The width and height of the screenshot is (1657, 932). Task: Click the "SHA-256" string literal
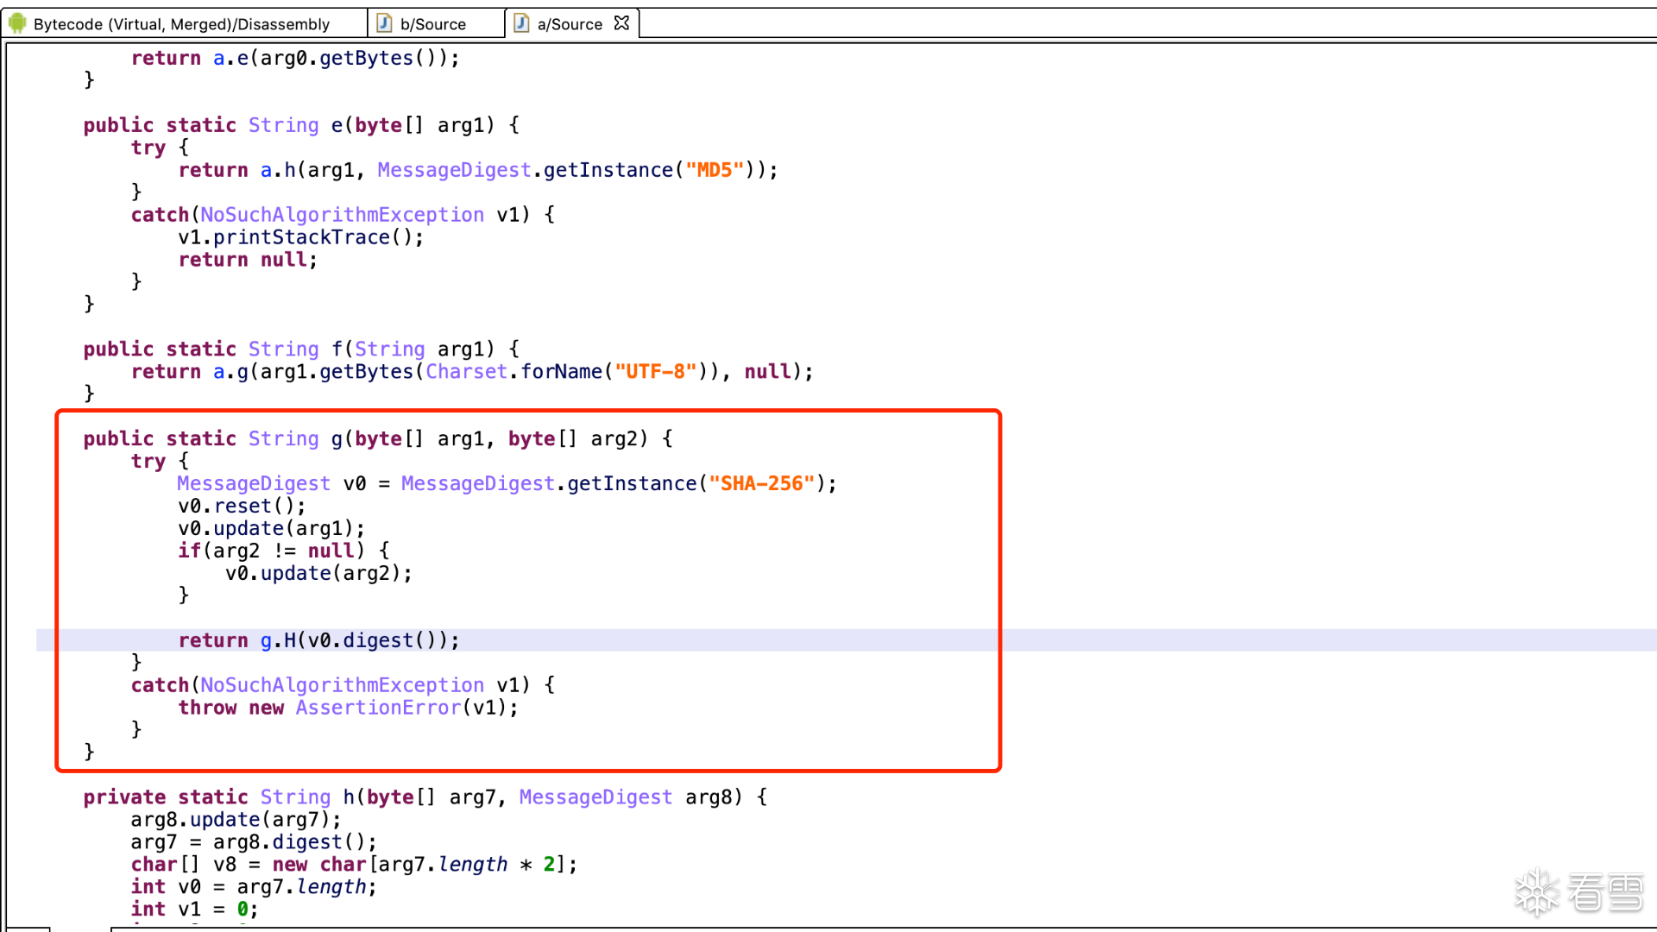coord(761,483)
